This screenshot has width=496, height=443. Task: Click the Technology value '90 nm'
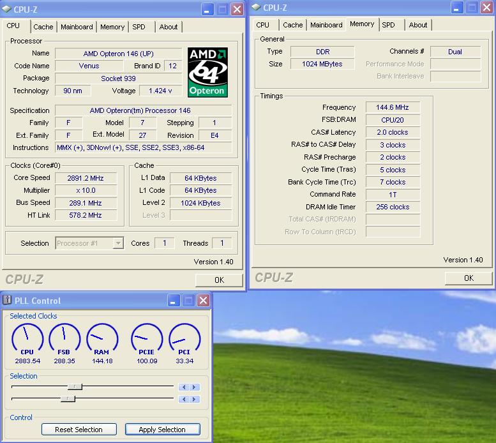73,91
